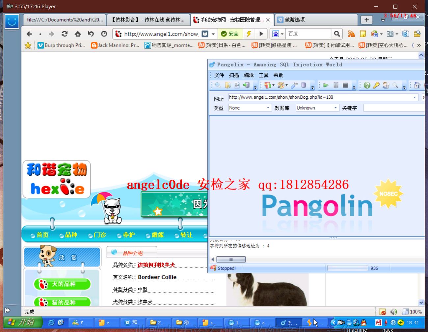Click the browser back arrow
Screen dimensions: 428x332
pos(29,34)
